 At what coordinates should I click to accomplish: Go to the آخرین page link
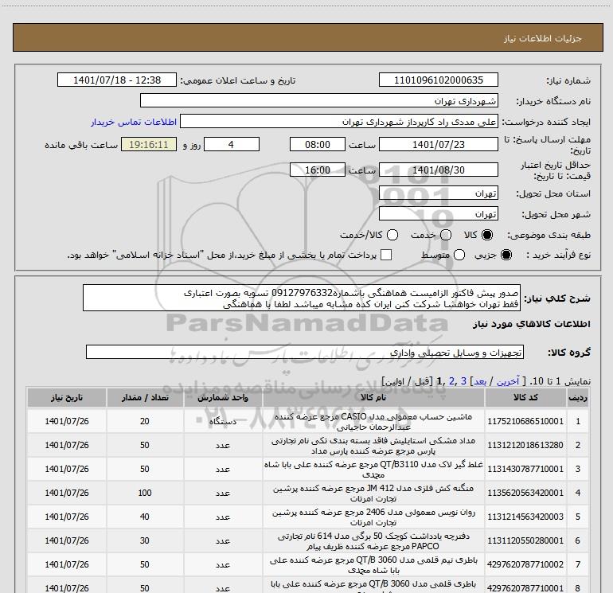pos(507,381)
